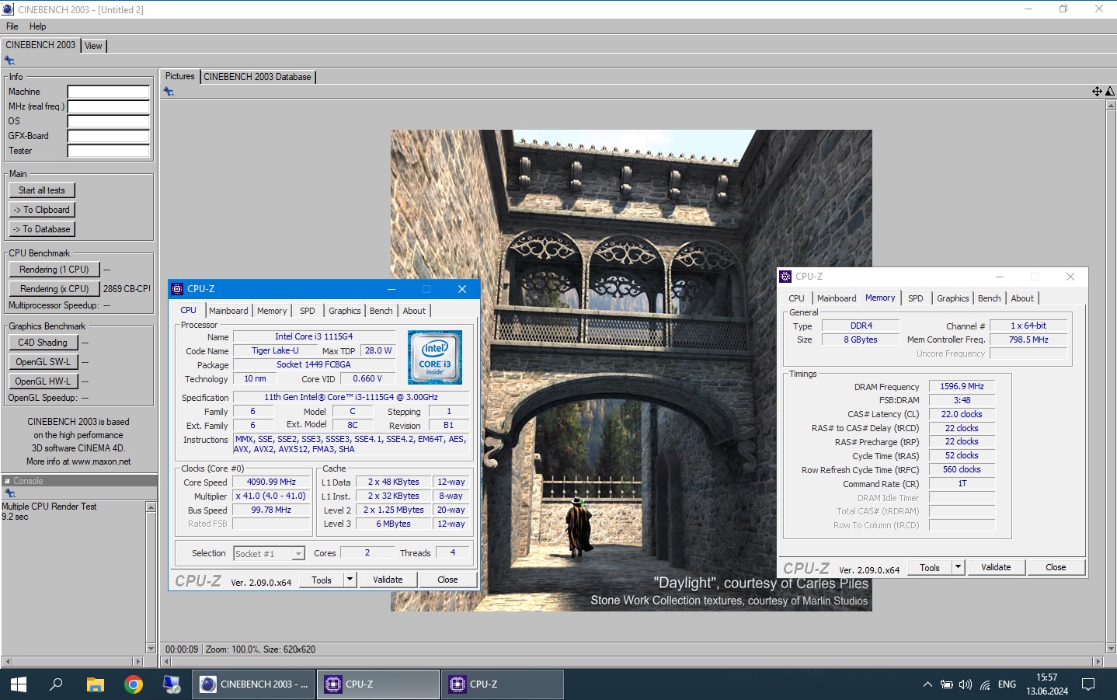Click the volume tray icon
Viewport: 1117px width, 700px height.
coord(966,684)
